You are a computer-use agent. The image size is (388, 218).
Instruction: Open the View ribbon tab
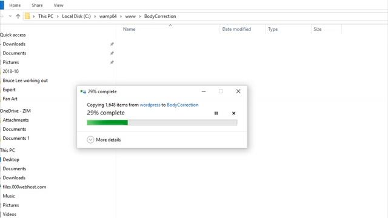pyautogui.click(x=58, y=5)
